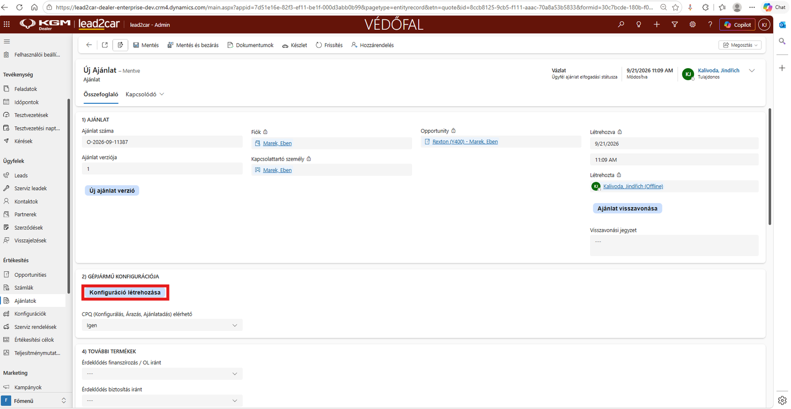Click the plus quick create icon
The image size is (791, 409).
coord(657,24)
